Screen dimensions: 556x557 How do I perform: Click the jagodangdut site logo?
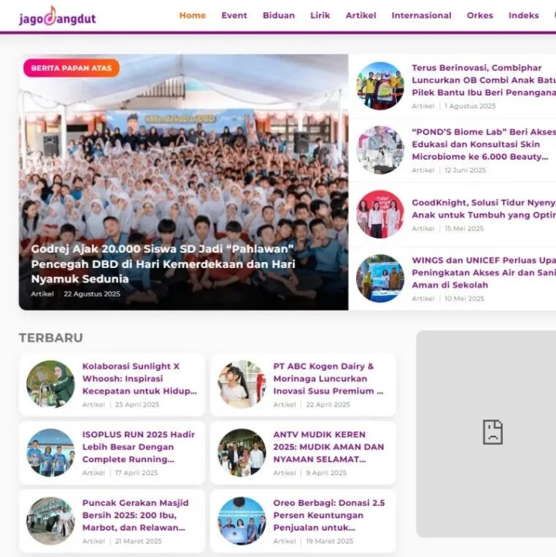pos(57,16)
